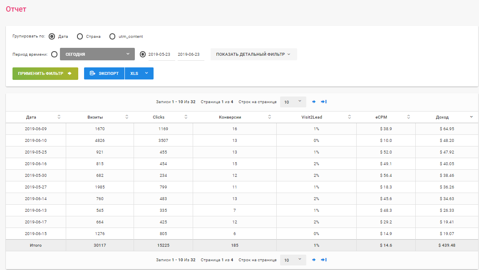The height and width of the screenshot is (270, 479).
Task: Click visits value 4826
Action: pos(100,141)
